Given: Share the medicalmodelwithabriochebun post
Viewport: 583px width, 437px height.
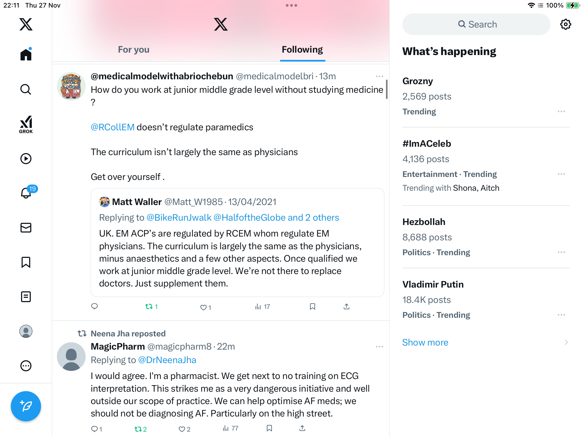Looking at the screenshot, I should tap(347, 306).
